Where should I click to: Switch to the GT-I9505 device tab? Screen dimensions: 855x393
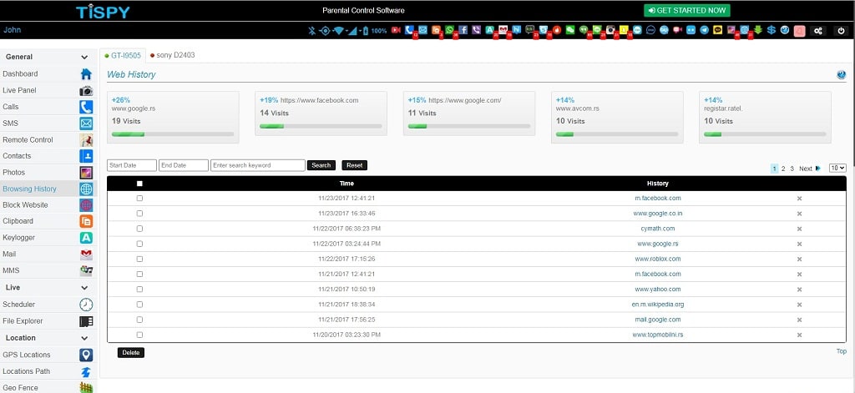123,56
